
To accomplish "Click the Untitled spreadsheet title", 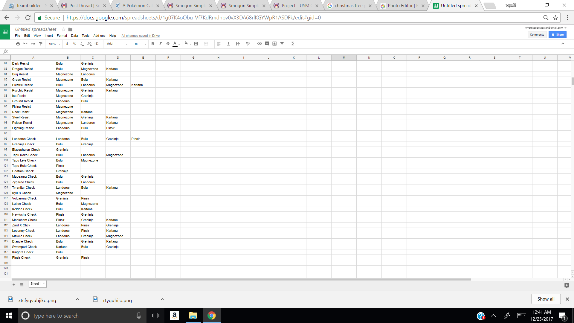I will pyautogui.click(x=36, y=29).
